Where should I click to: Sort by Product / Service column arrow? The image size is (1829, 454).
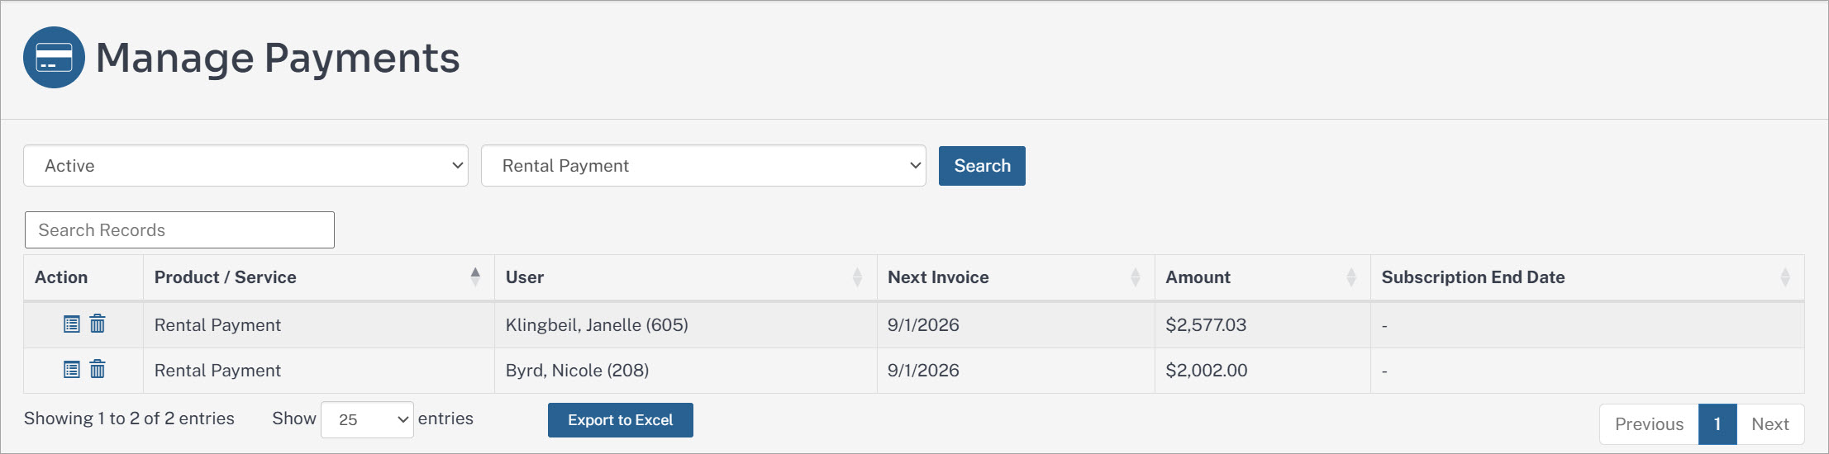tap(475, 277)
